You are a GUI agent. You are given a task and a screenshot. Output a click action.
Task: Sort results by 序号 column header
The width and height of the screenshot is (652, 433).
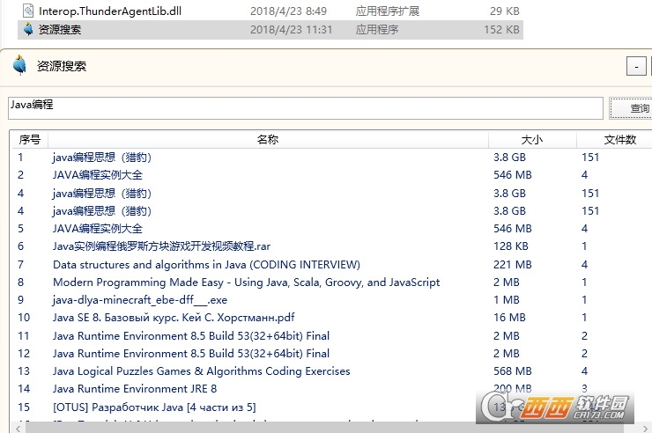(30, 140)
